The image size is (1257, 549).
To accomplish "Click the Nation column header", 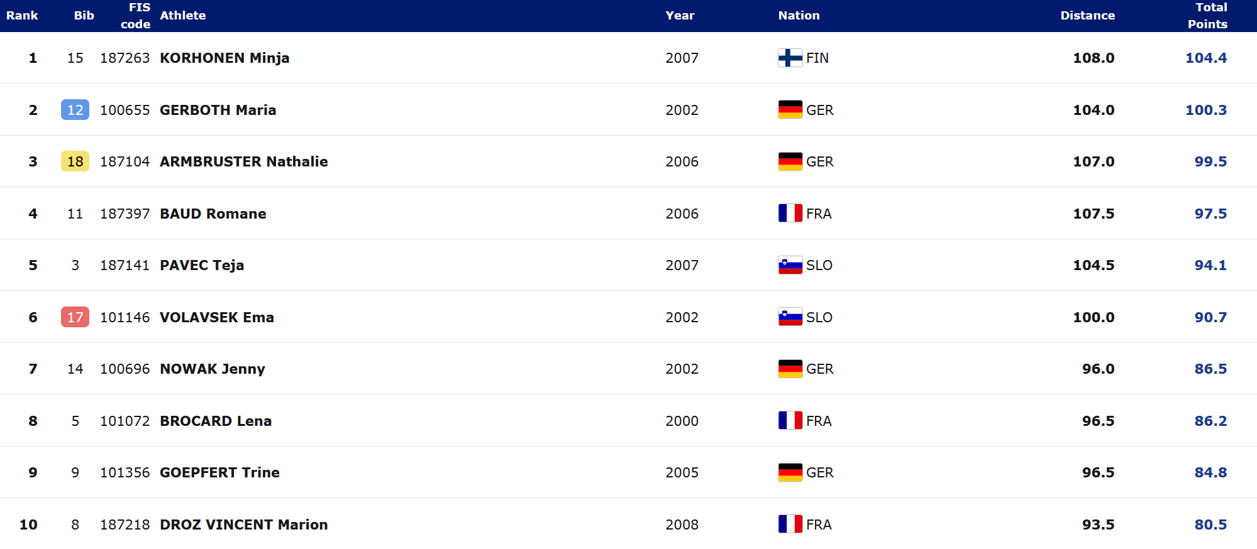I will (799, 16).
